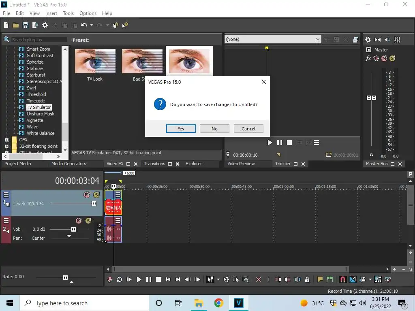Adjust the playback Rate slider
Viewport: 415px width, 311px height.
[x=65, y=277]
